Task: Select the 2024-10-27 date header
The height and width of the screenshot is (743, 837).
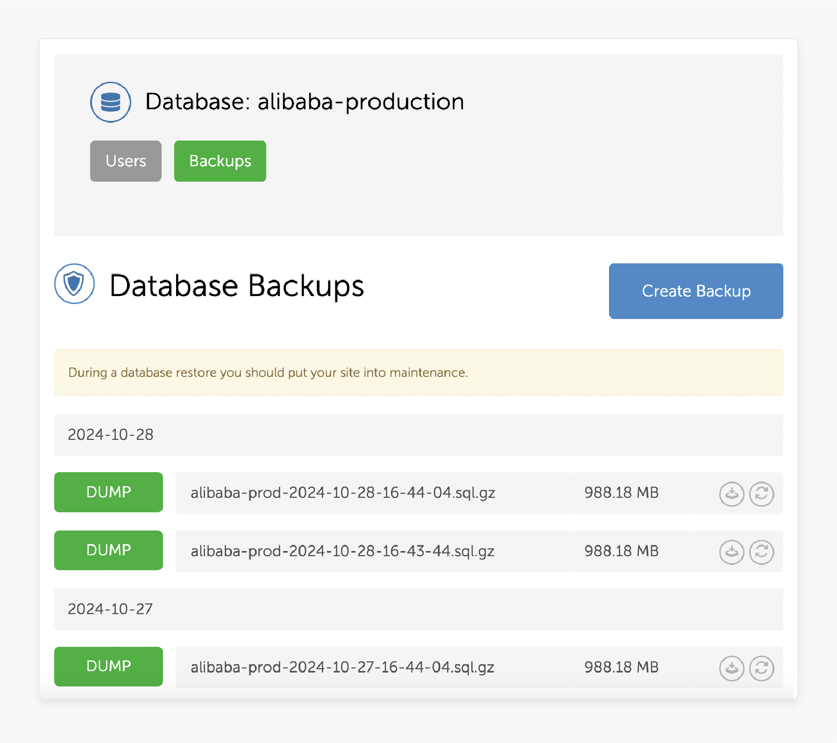Action: tap(418, 609)
